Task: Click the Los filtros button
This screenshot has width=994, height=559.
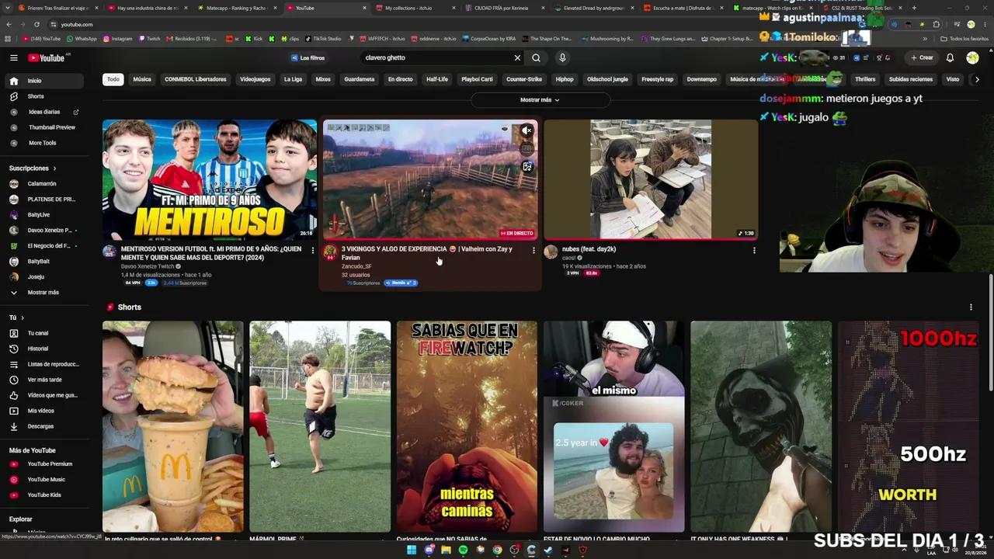Action: click(308, 57)
